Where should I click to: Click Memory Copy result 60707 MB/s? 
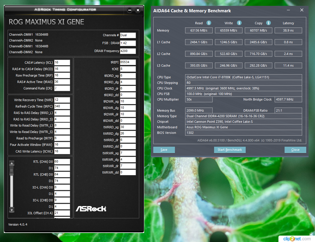click(x=259, y=30)
